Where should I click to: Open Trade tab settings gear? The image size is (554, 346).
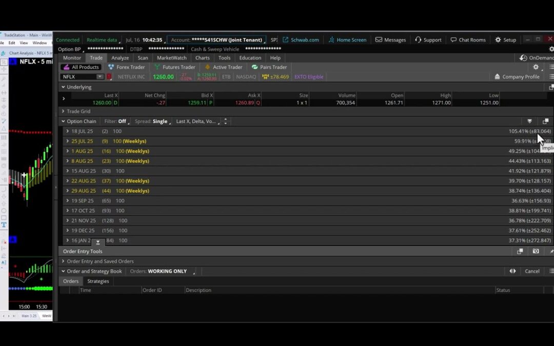click(536, 67)
